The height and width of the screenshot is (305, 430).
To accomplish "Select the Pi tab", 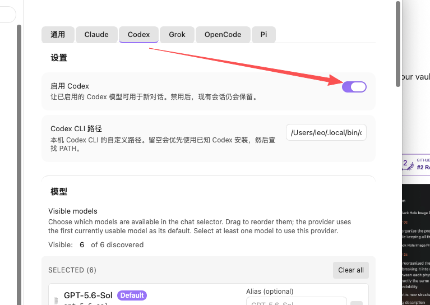I will click(x=263, y=35).
